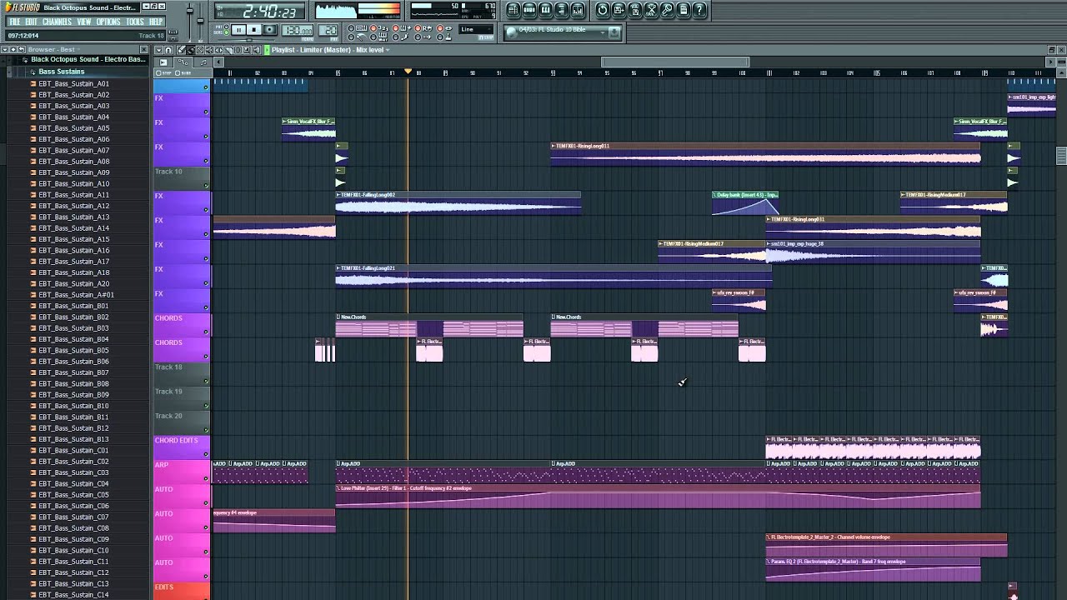This screenshot has height=600, width=1067.
Task: Select the playback speaker tool in playlist toolbar
Action: tap(257, 50)
